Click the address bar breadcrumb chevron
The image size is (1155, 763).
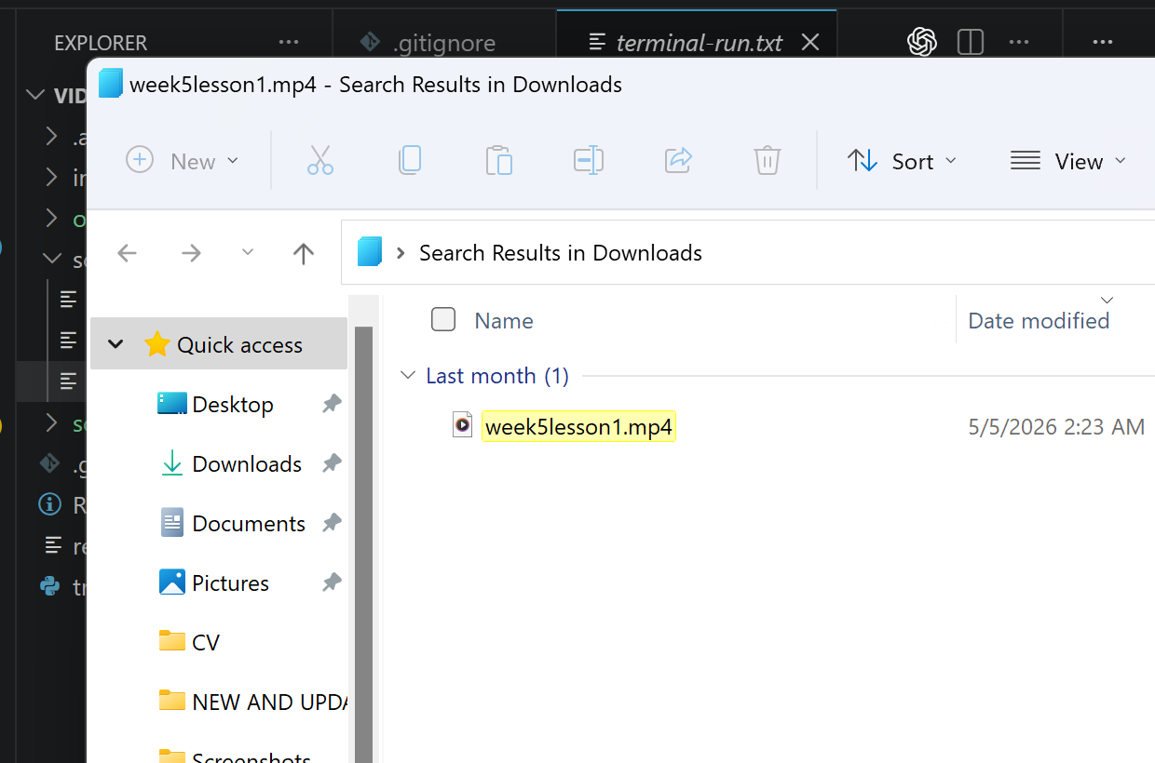point(401,253)
